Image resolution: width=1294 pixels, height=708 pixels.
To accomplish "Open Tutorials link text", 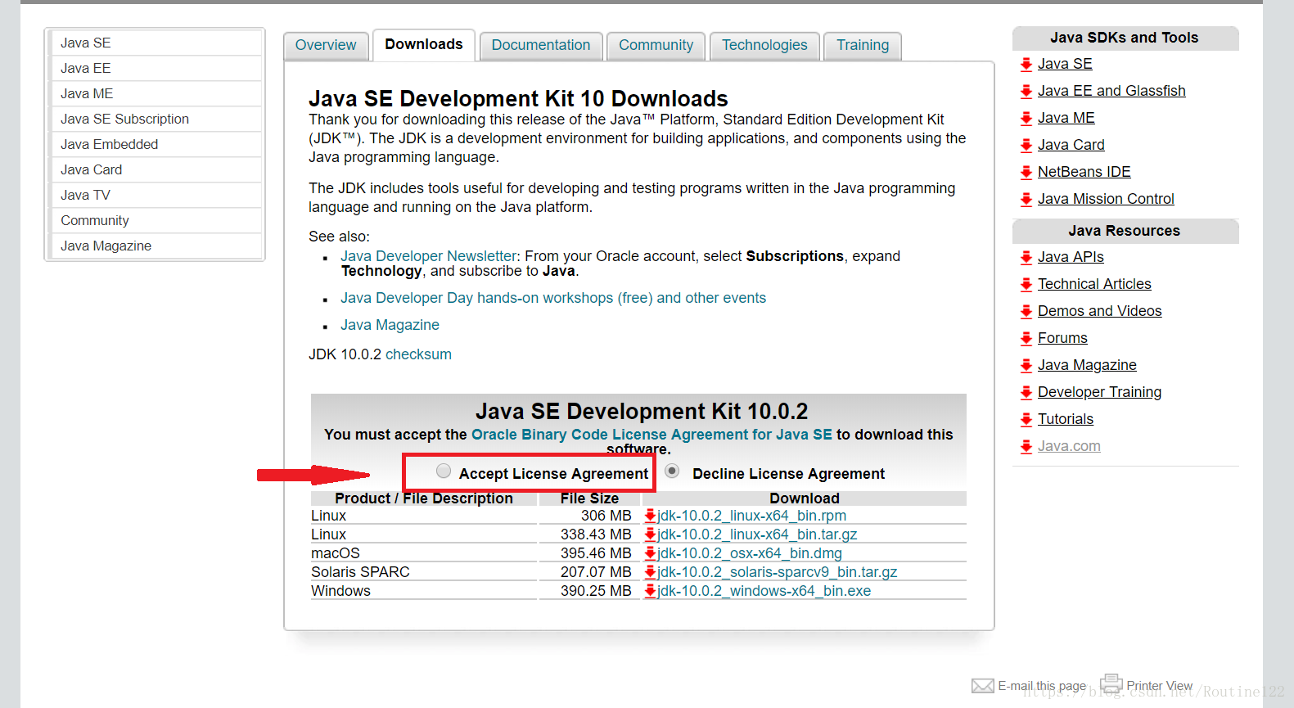I will [x=1066, y=419].
